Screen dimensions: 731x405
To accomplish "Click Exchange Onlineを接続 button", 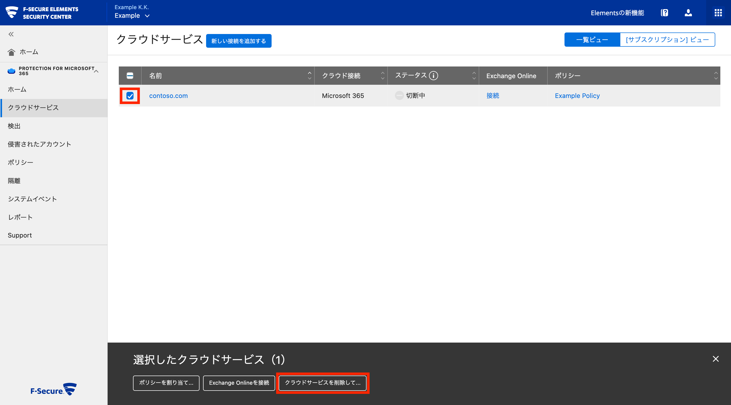I will point(239,383).
